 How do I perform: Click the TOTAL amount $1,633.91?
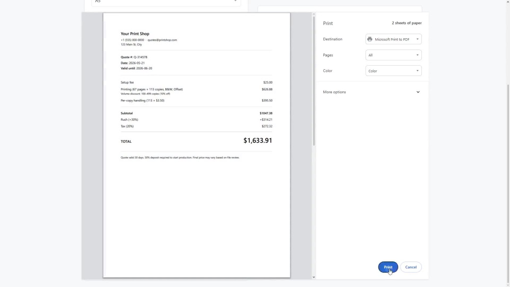point(258,140)
